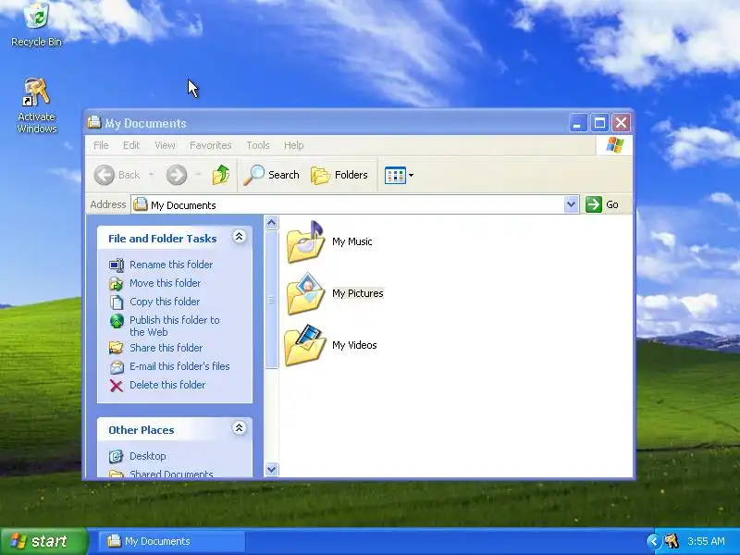Click the My Videos label
The image size is (740, 555).
pos(354,345)
